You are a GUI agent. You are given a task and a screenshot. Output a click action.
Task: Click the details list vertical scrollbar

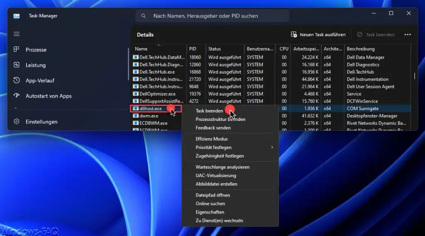tap(415, 76)
